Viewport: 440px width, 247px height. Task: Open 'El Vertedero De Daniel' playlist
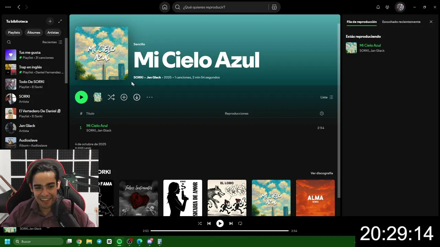click(34, 114)
